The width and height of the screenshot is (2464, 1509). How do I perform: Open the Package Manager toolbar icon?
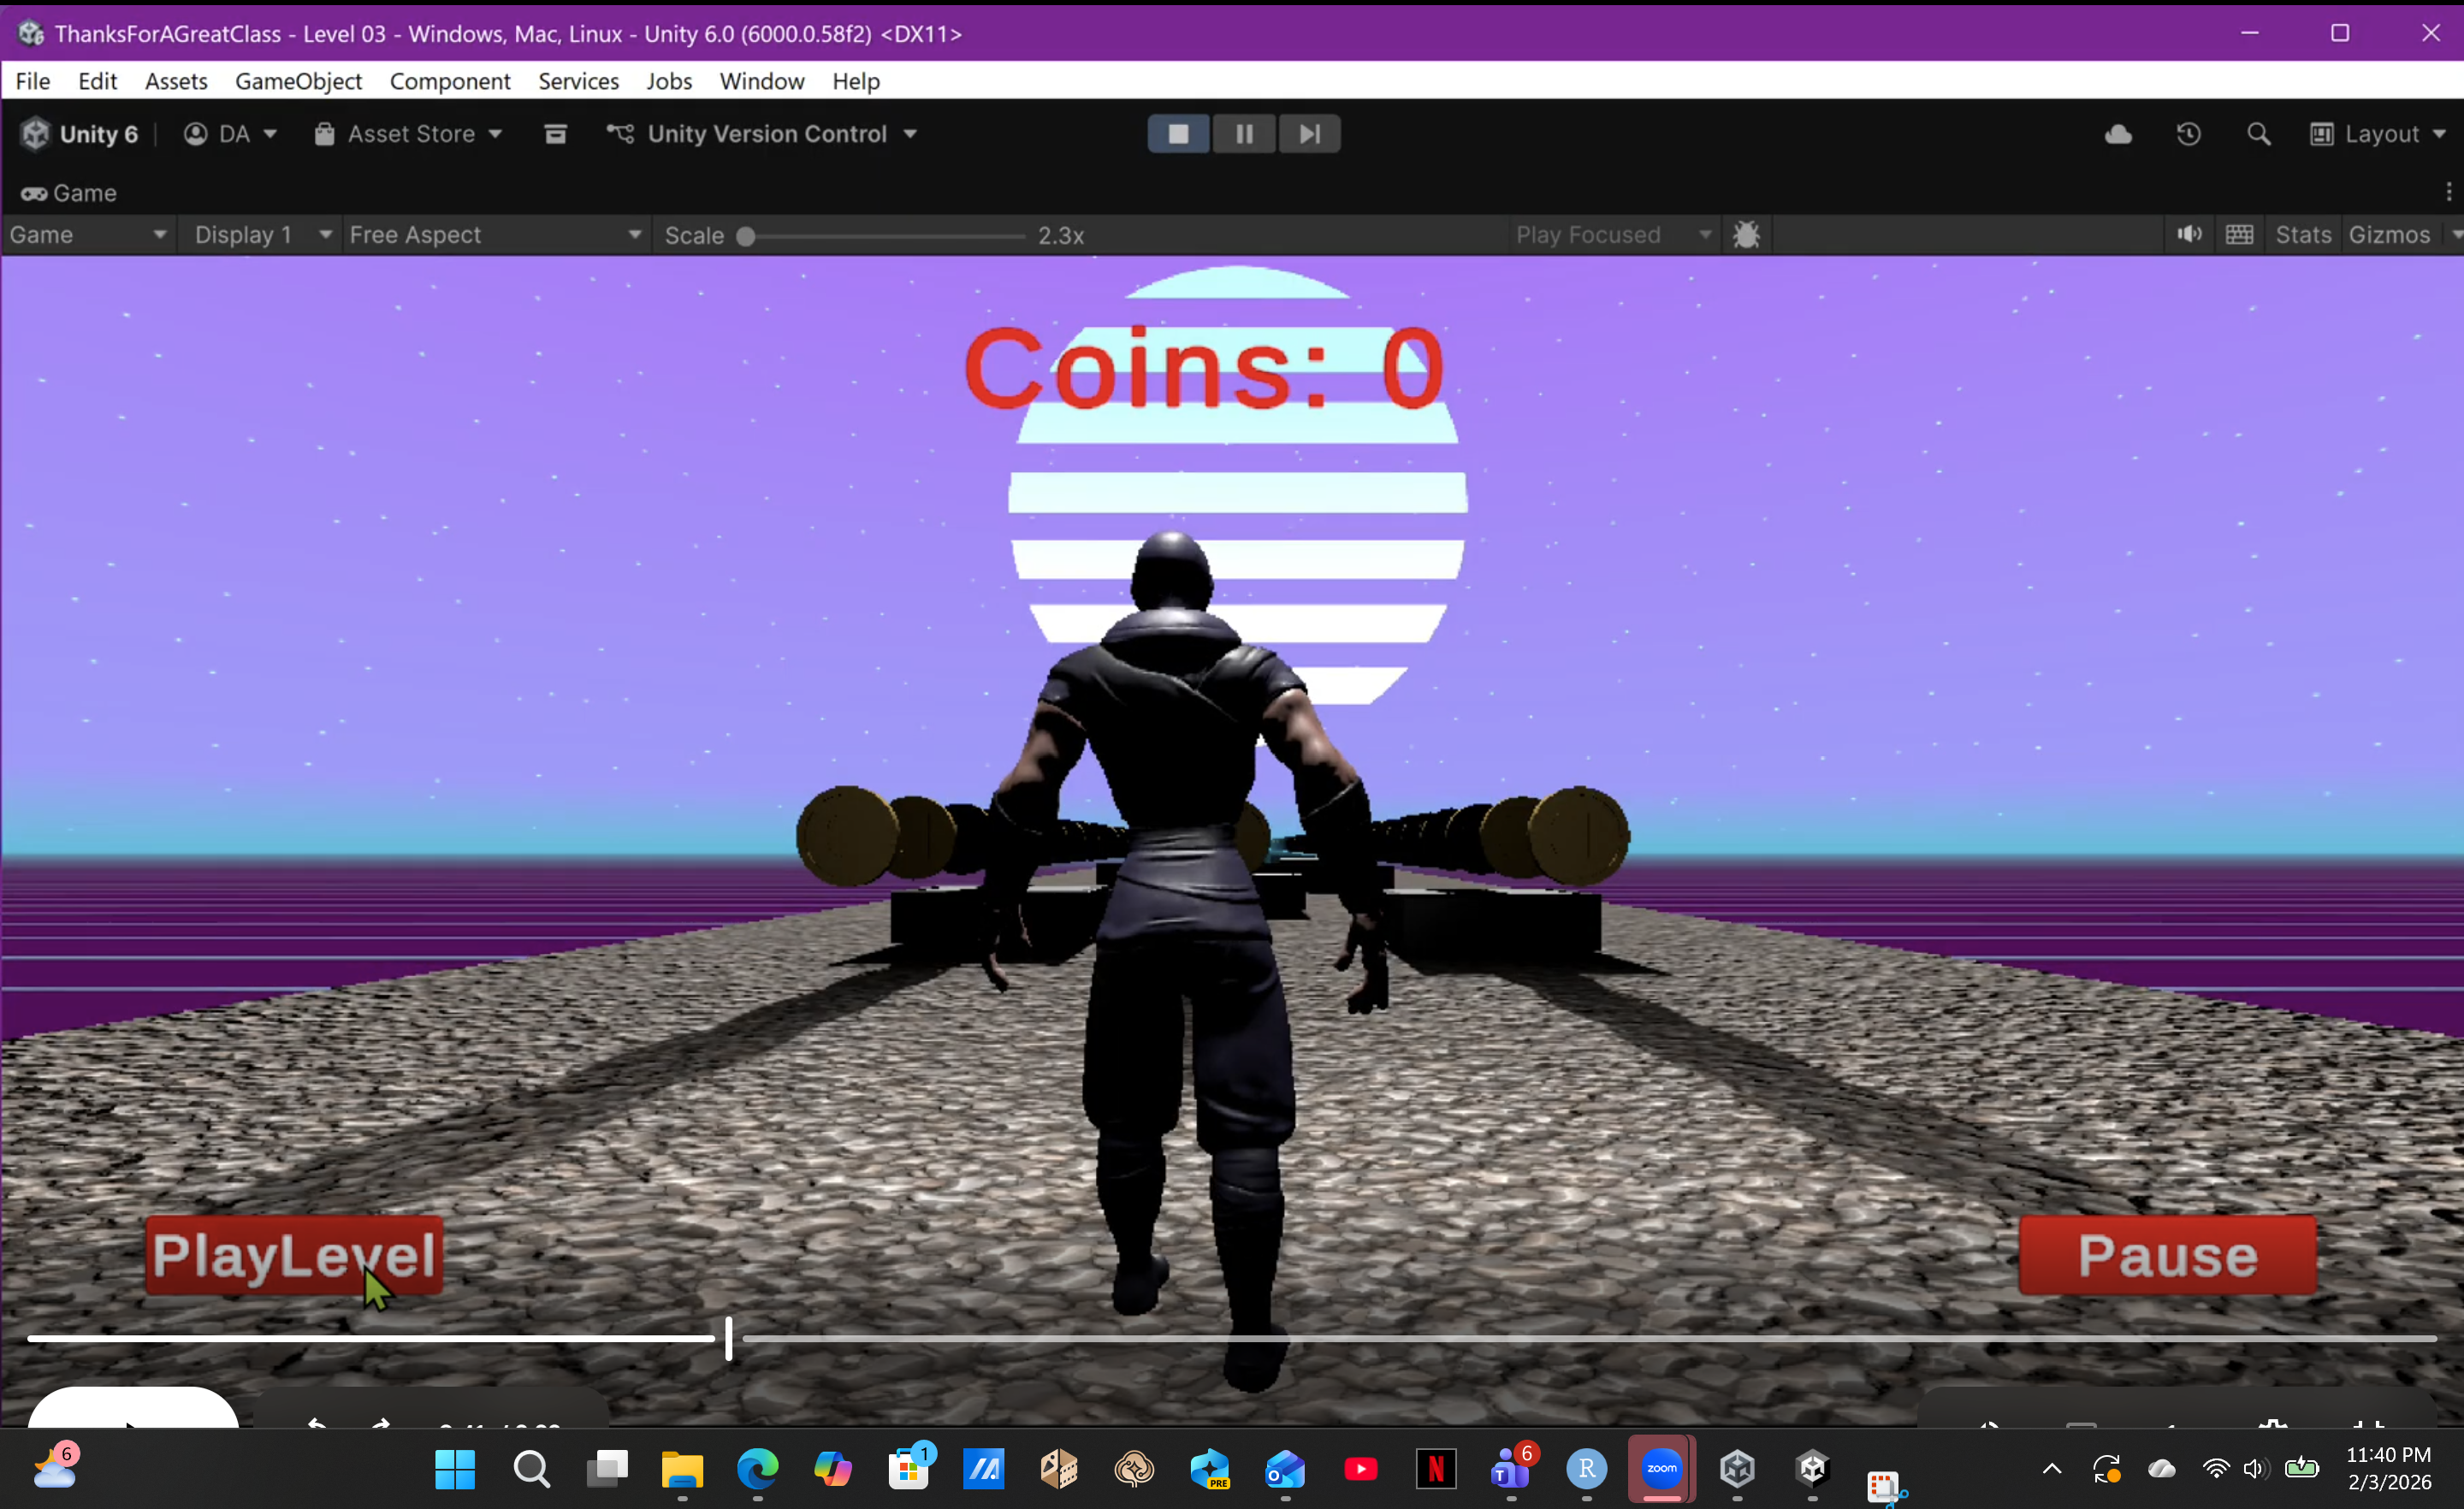point(556,134)
